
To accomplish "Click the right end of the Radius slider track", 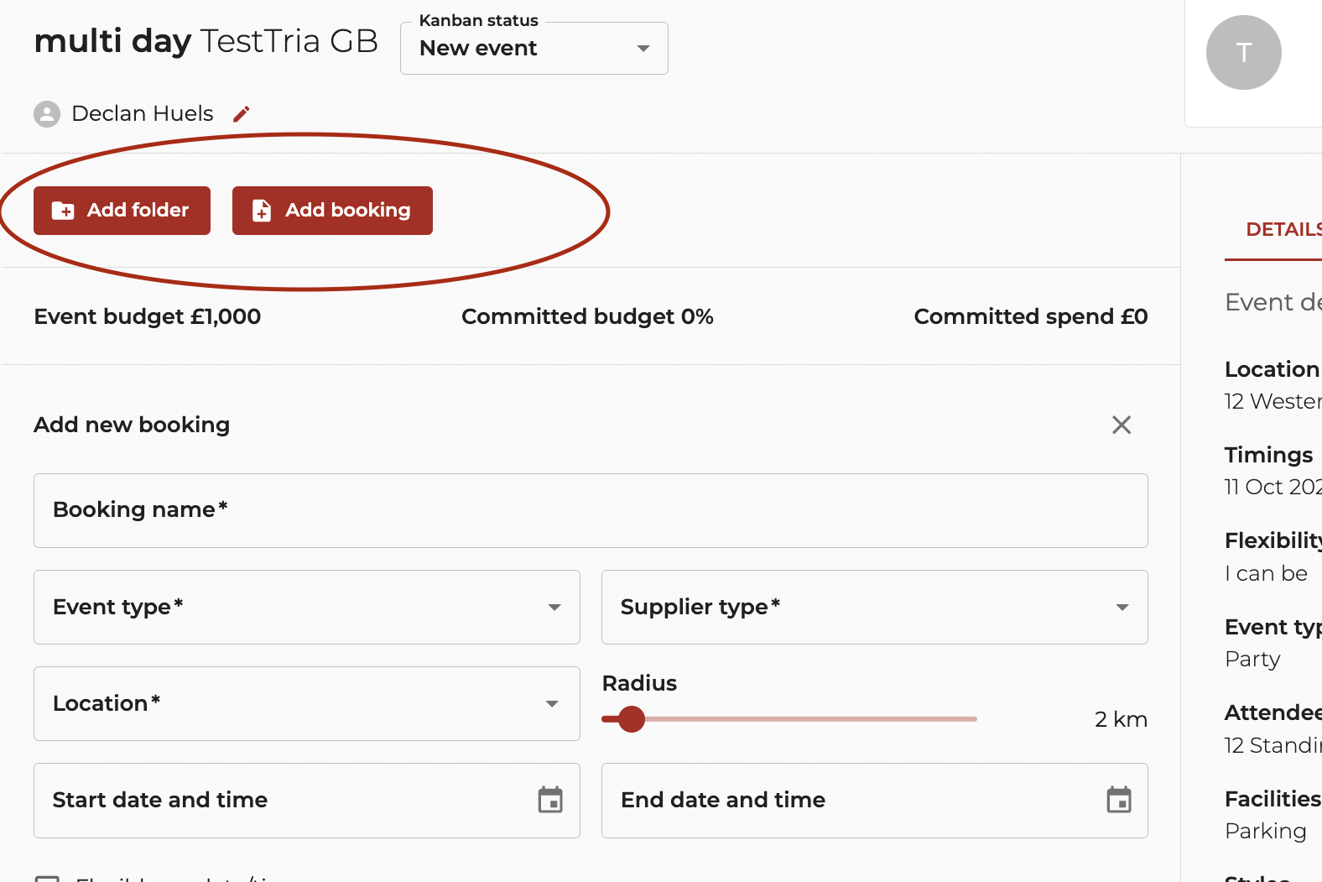I will click(x=973, y=719).
